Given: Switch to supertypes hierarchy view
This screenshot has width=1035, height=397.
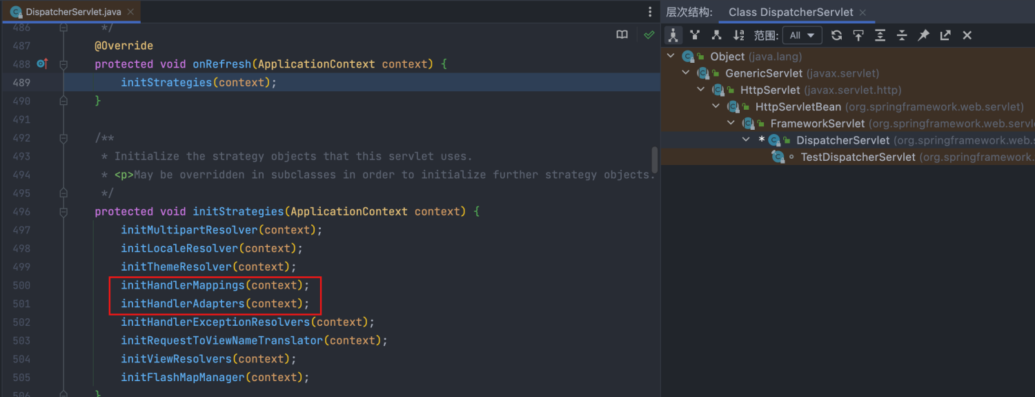Looking at the screenshot, I should (x=695, y=35).
